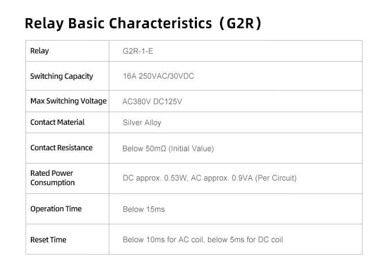Click the AC380V DC125V value
Screen dimensions: 387x261
click(x=152, y=101)
